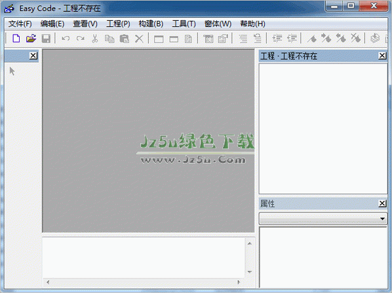Open the 工具(T) menu

(184, 24)
